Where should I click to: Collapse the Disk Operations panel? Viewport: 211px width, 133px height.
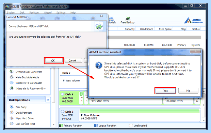coord(48,100)
